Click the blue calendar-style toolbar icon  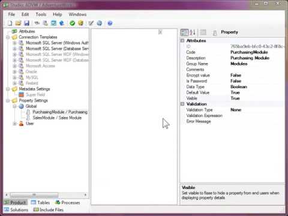pos(53,23)
